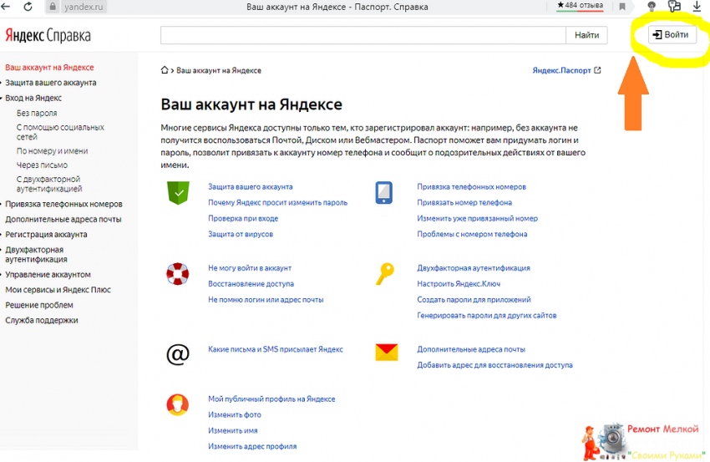Click the home icon in breadcrumbs
710x462 pixels.
pos(165,71)
